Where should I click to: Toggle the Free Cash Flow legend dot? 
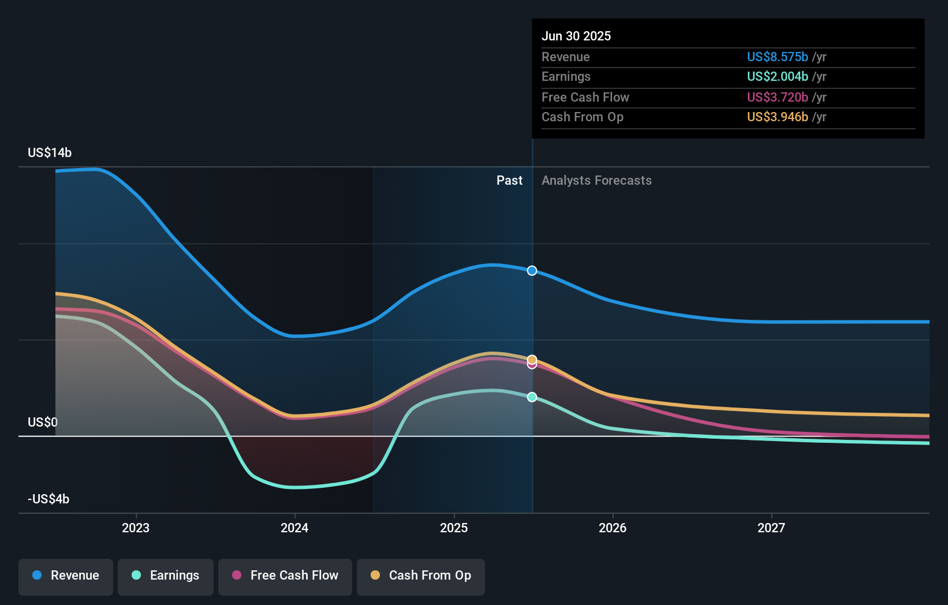(x=237, y=576)
